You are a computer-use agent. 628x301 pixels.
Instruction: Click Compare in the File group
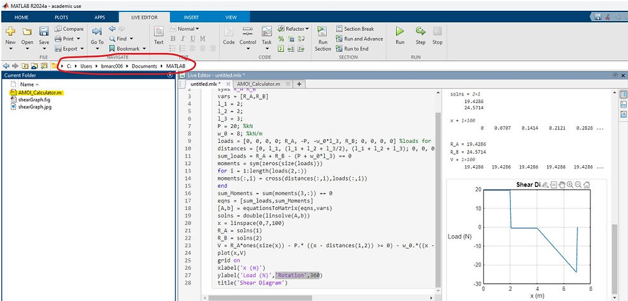69,29
